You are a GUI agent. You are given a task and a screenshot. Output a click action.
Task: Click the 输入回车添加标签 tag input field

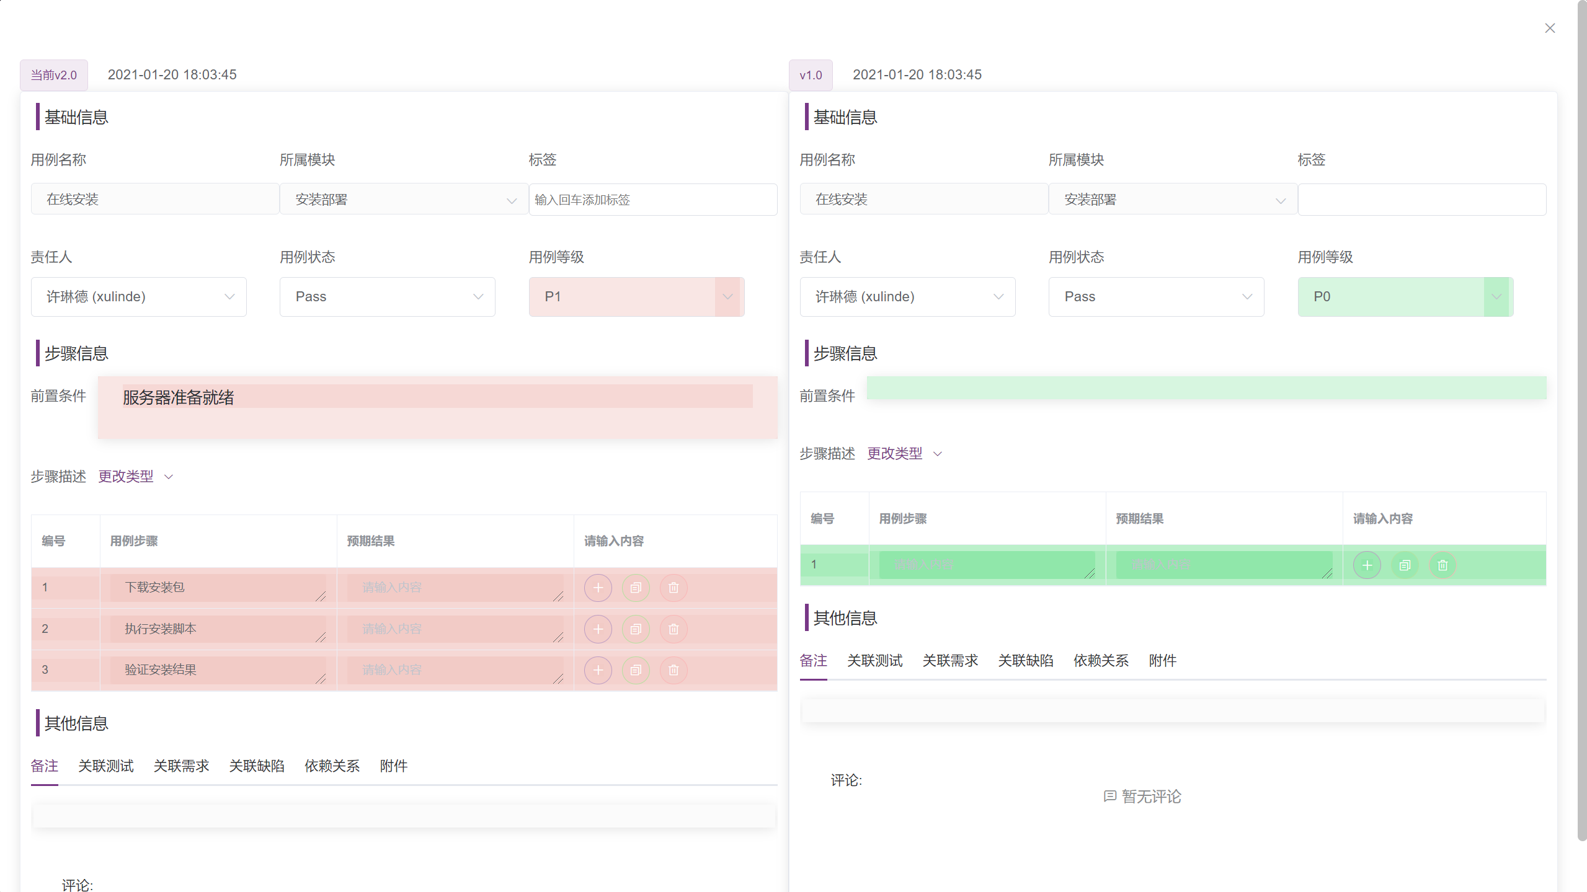coord(652,200)
